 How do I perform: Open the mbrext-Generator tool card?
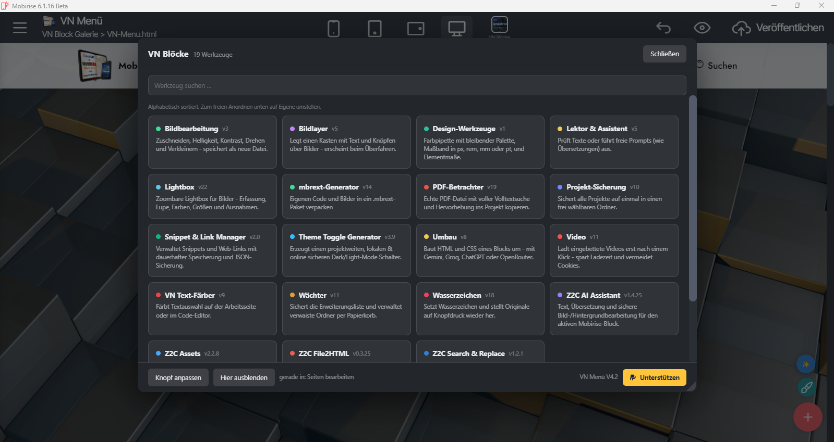point(346,196)
